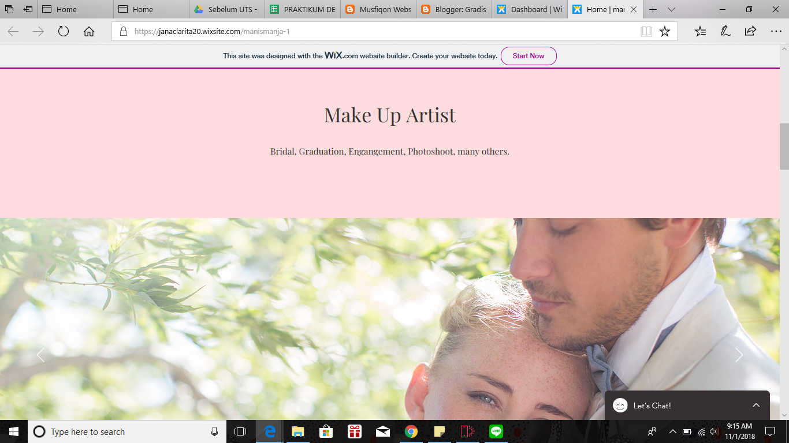Expand the chat box chevron

pos(756,406)
